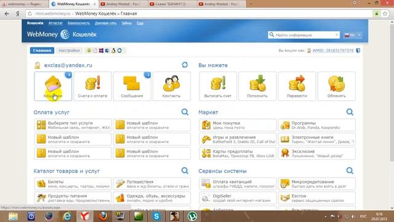
Task: Open Оплата квитанций service
Action: click(x=238, y=184)
